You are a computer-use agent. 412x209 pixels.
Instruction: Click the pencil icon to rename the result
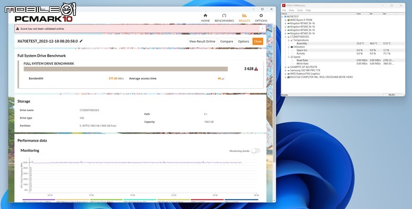(x=81, y=41)
